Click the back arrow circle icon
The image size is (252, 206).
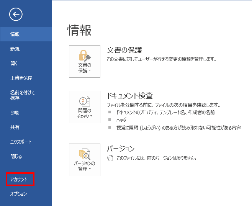click(x=16, y=14)
